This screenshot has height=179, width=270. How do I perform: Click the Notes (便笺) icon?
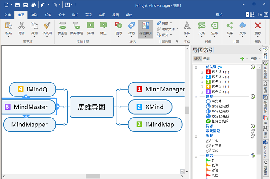coord(159,35)
